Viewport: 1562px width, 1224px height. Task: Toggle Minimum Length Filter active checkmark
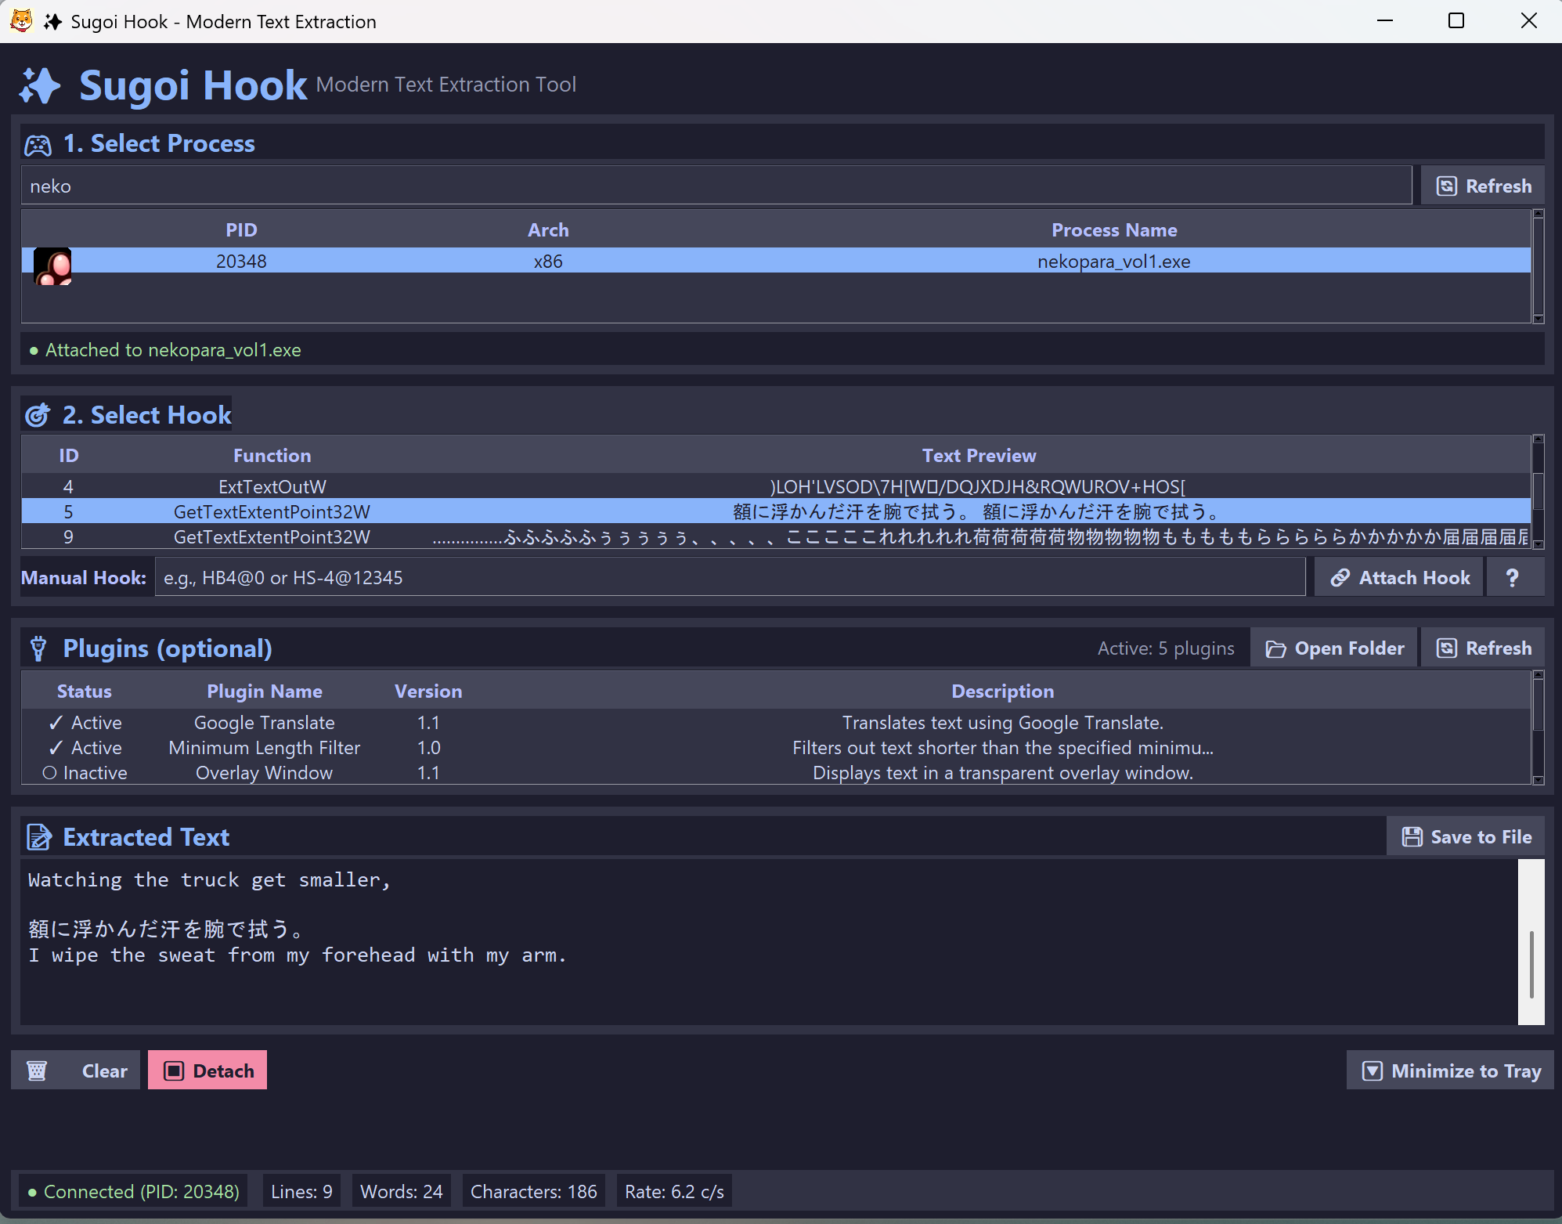(x=56, y=748)
